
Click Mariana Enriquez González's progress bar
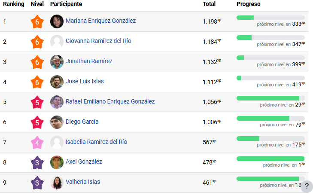click(270, 18)
